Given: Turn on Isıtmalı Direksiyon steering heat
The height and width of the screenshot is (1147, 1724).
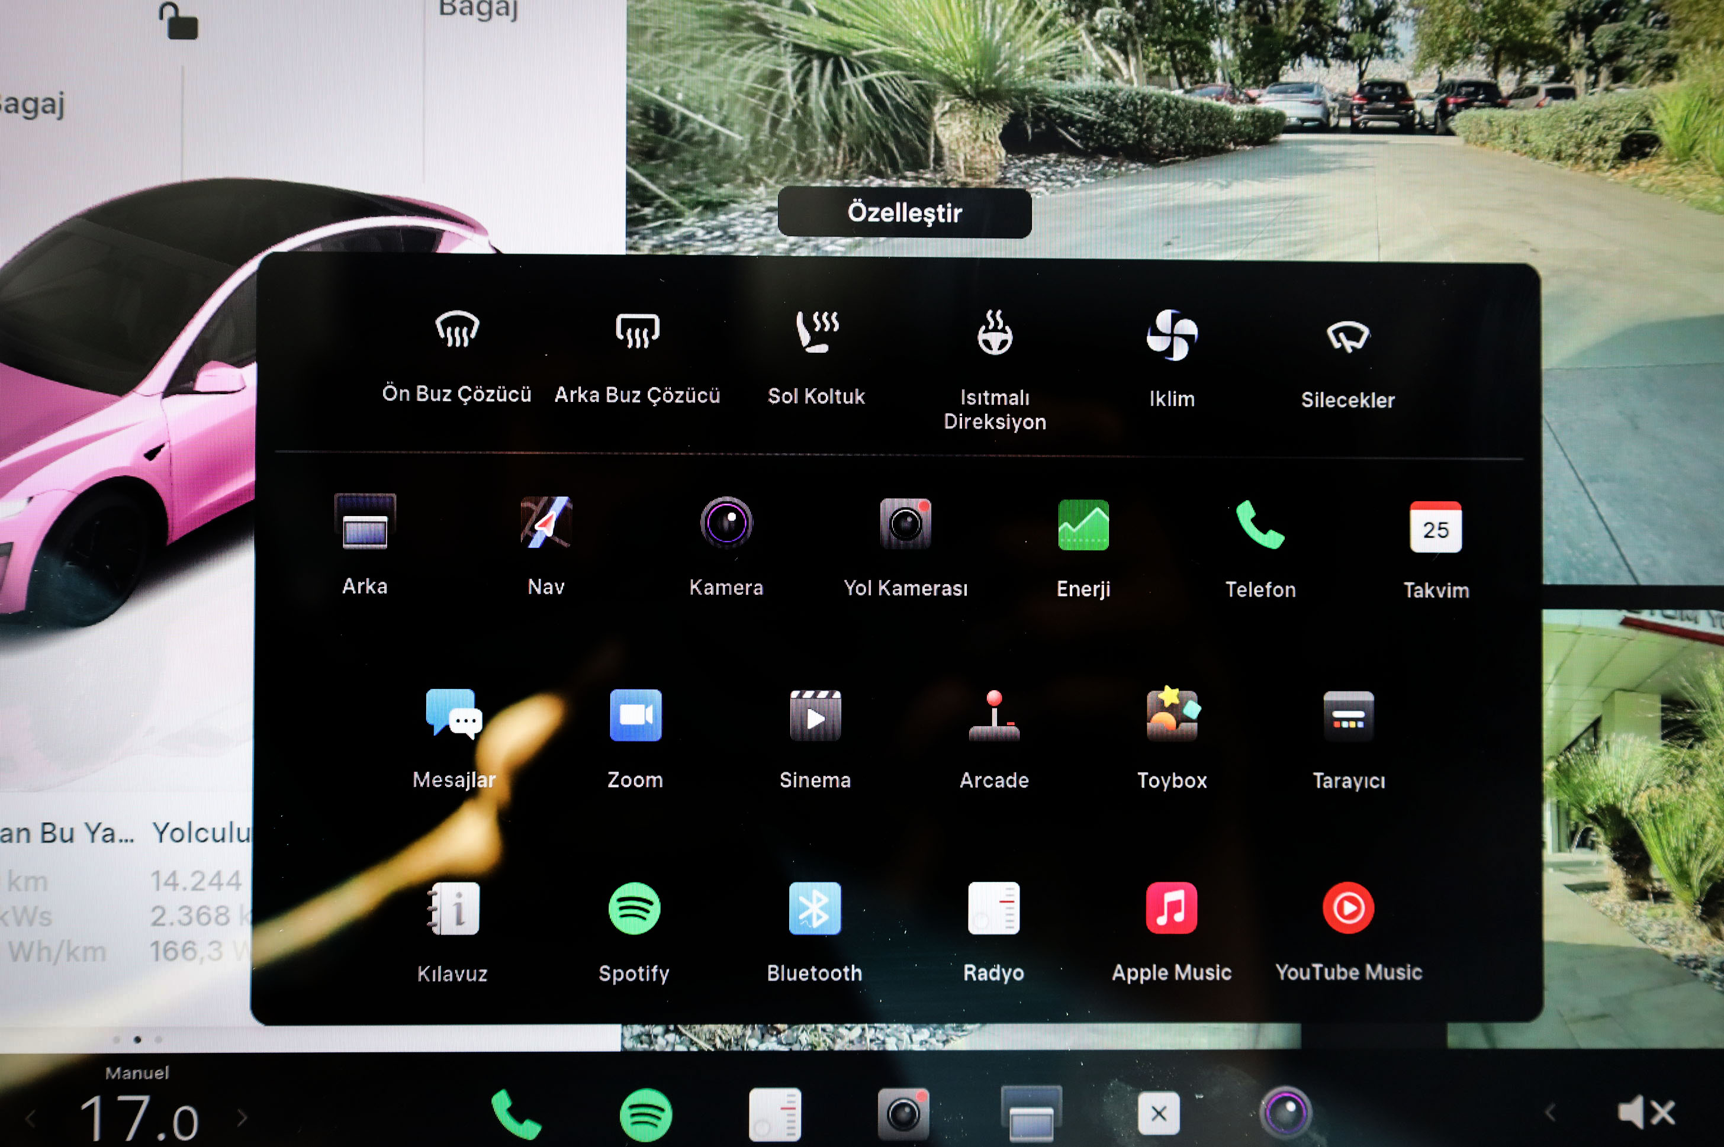Looking at the screenshot, I should [x=995, y=334].
